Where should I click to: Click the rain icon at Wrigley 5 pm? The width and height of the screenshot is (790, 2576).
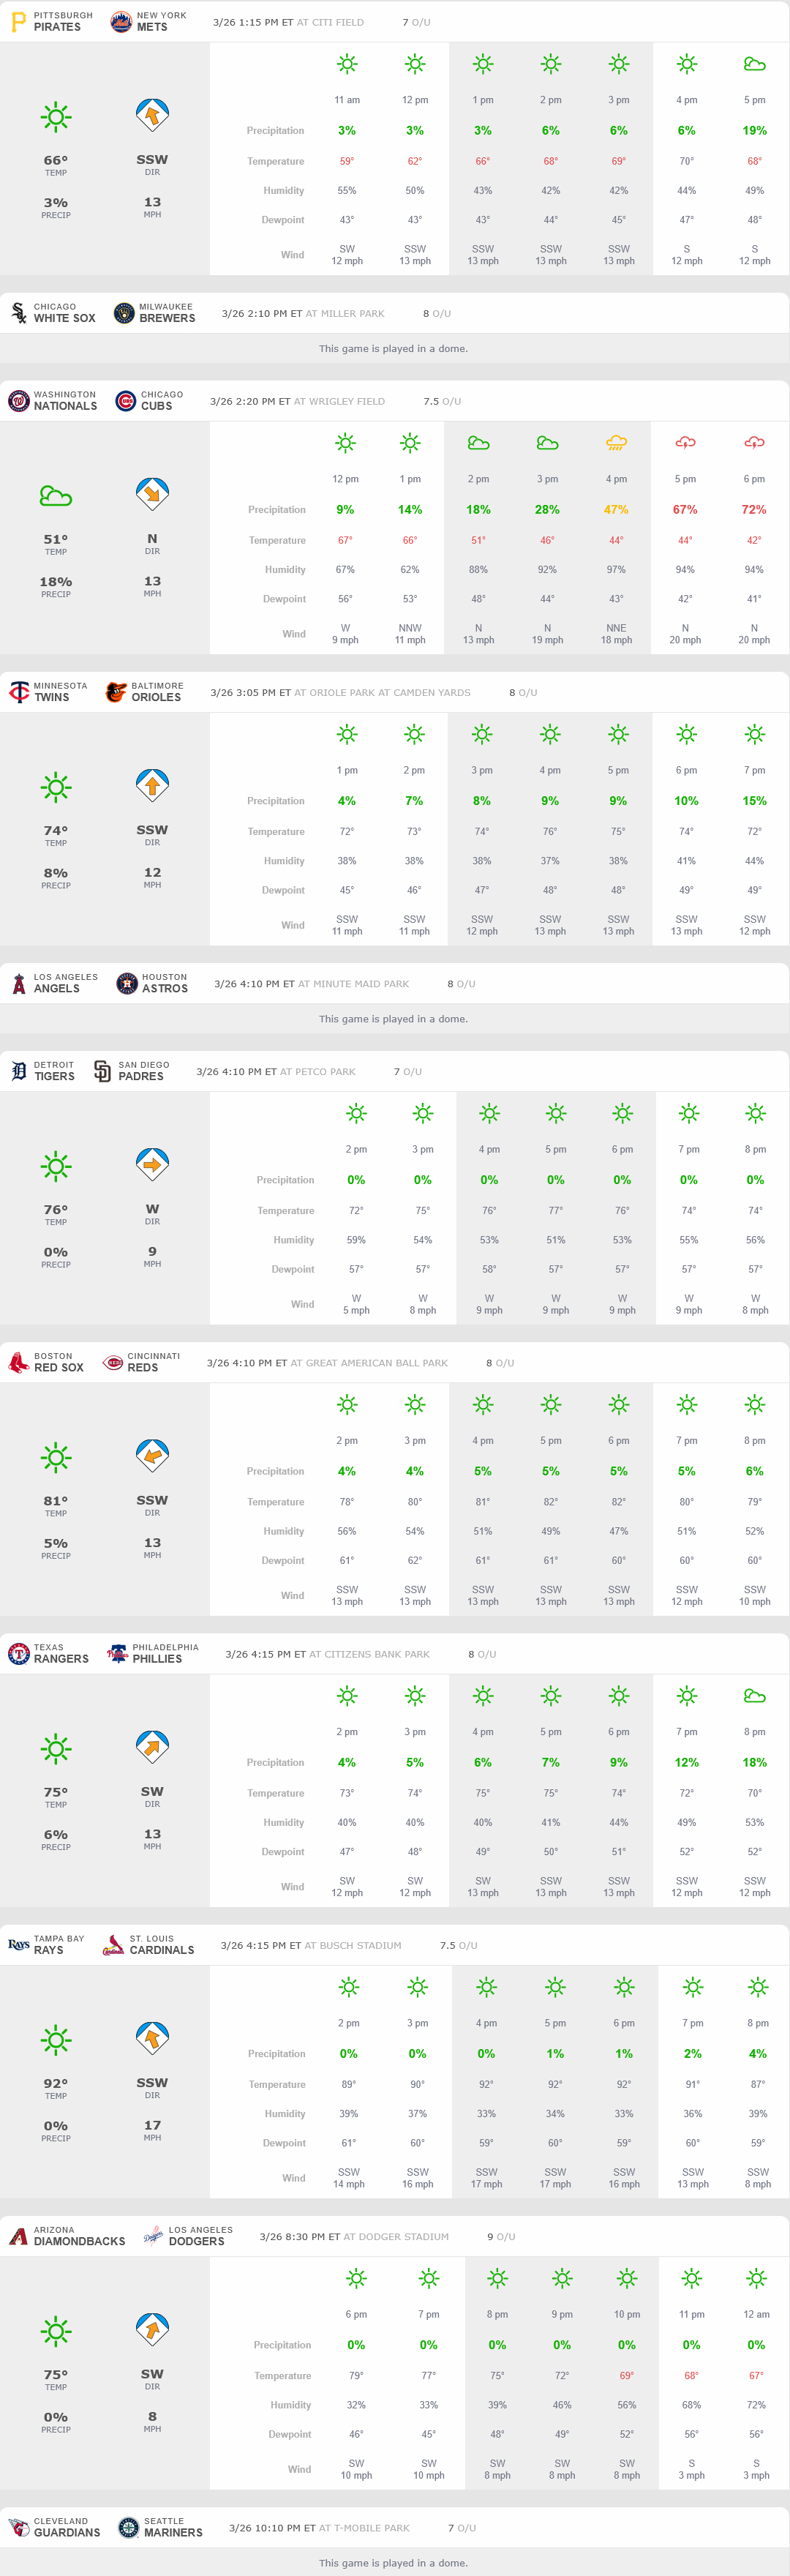(685, 443)
